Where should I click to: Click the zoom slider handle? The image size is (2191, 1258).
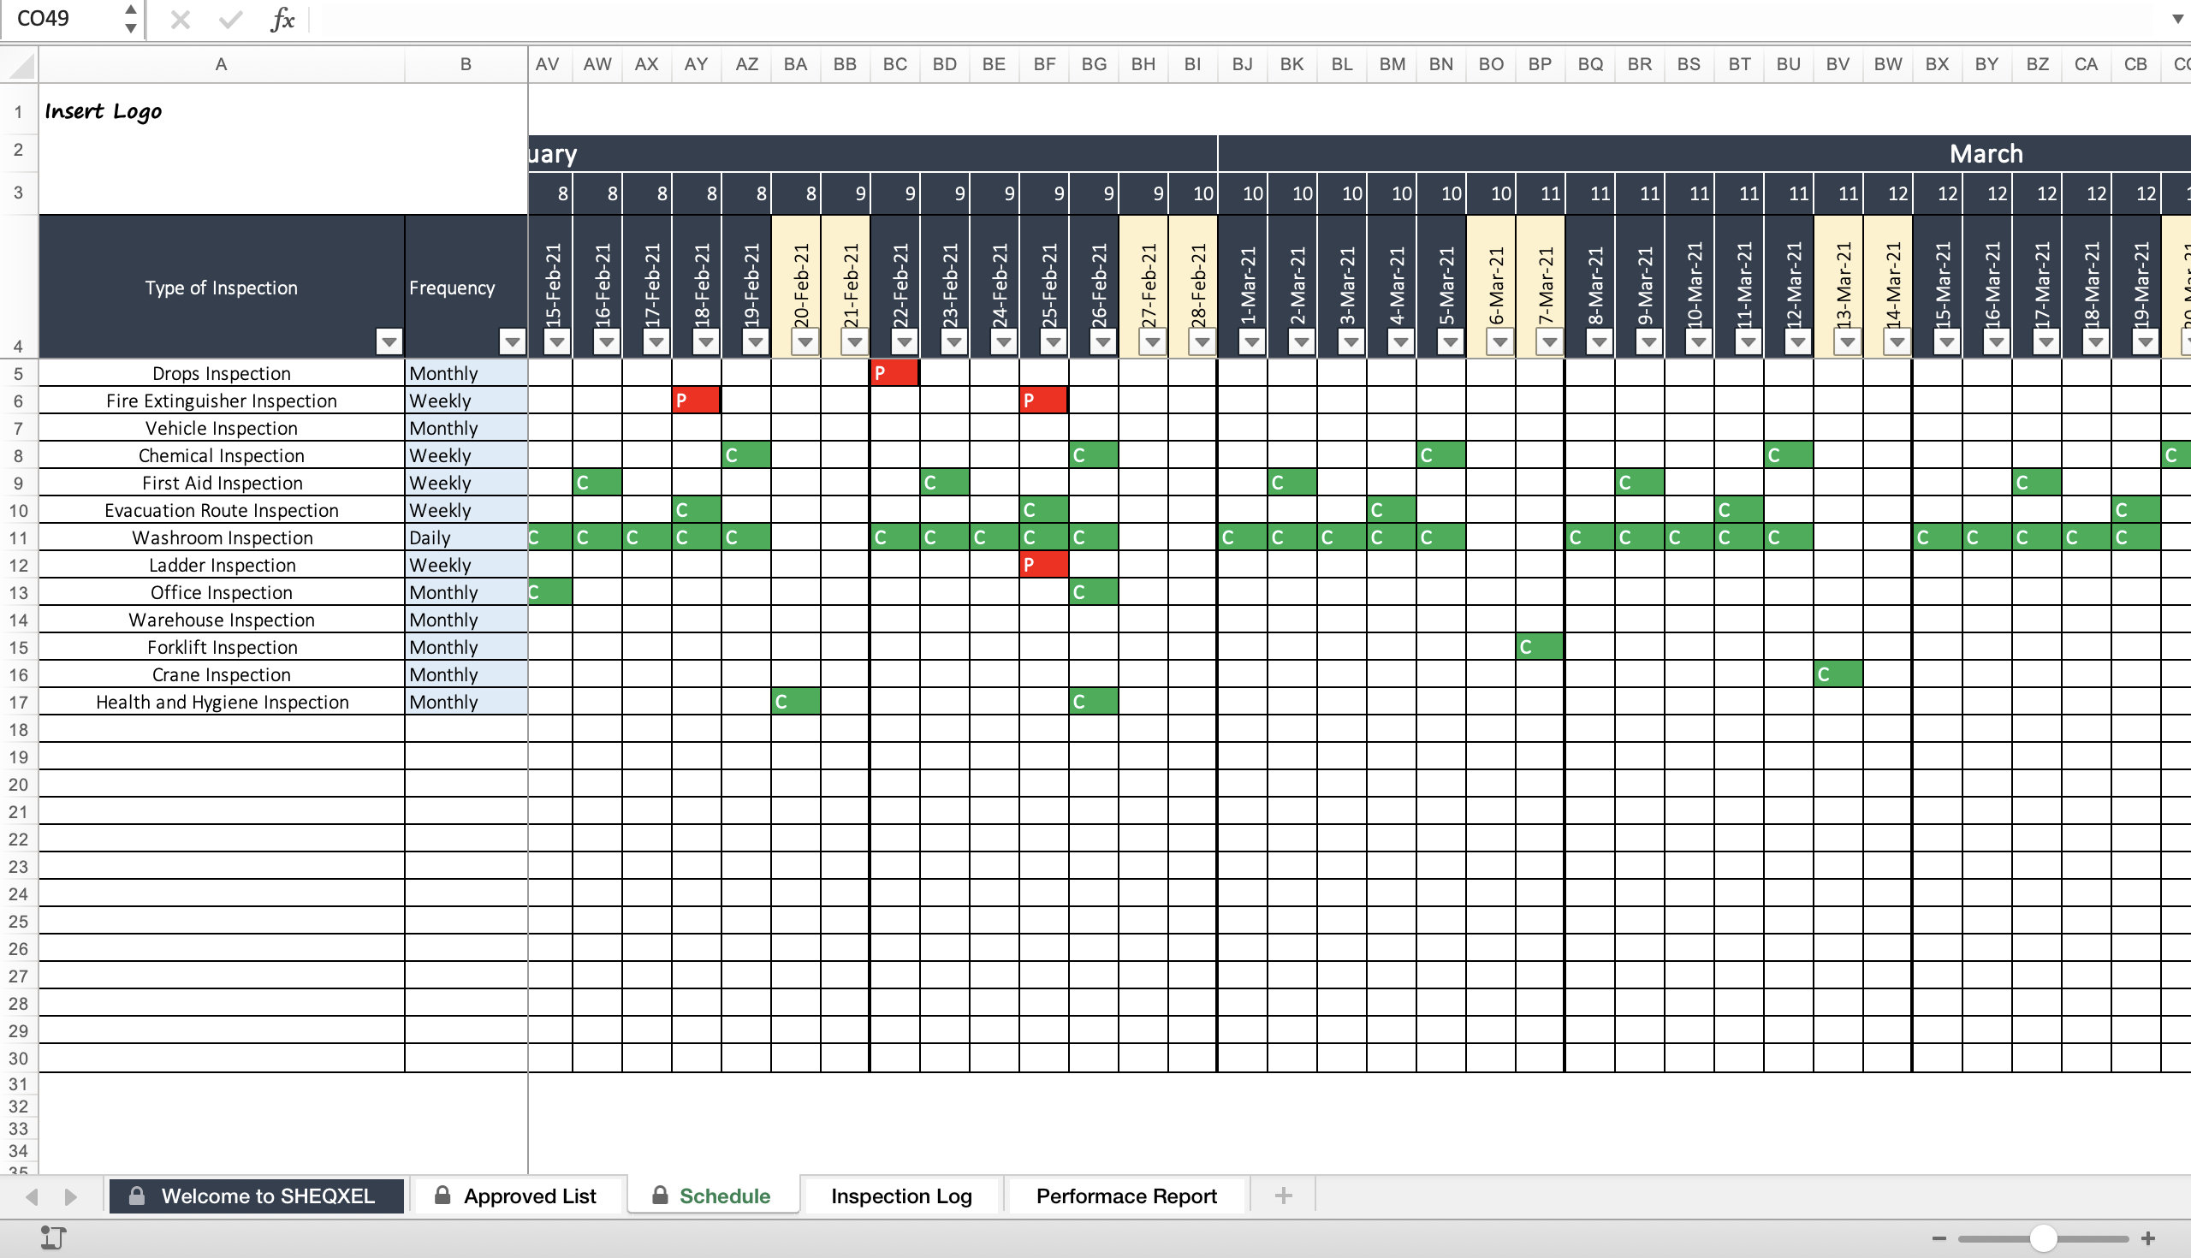(2043, 1238)
